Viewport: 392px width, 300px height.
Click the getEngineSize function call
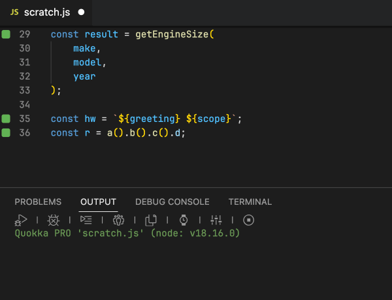tap(172, 34)
